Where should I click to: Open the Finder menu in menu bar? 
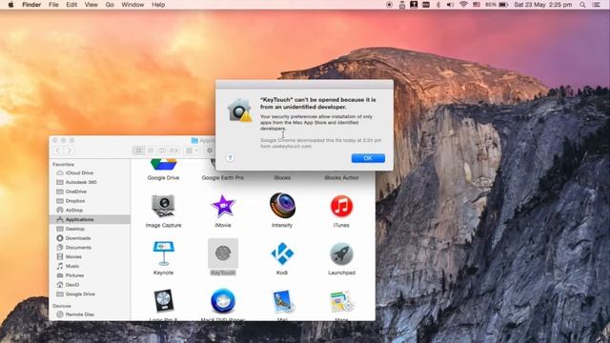(31, 5)
